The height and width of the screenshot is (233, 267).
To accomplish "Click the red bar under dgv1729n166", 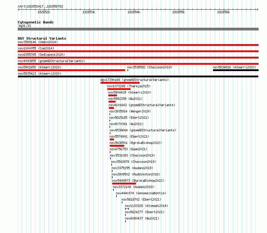I will point(120,83).
